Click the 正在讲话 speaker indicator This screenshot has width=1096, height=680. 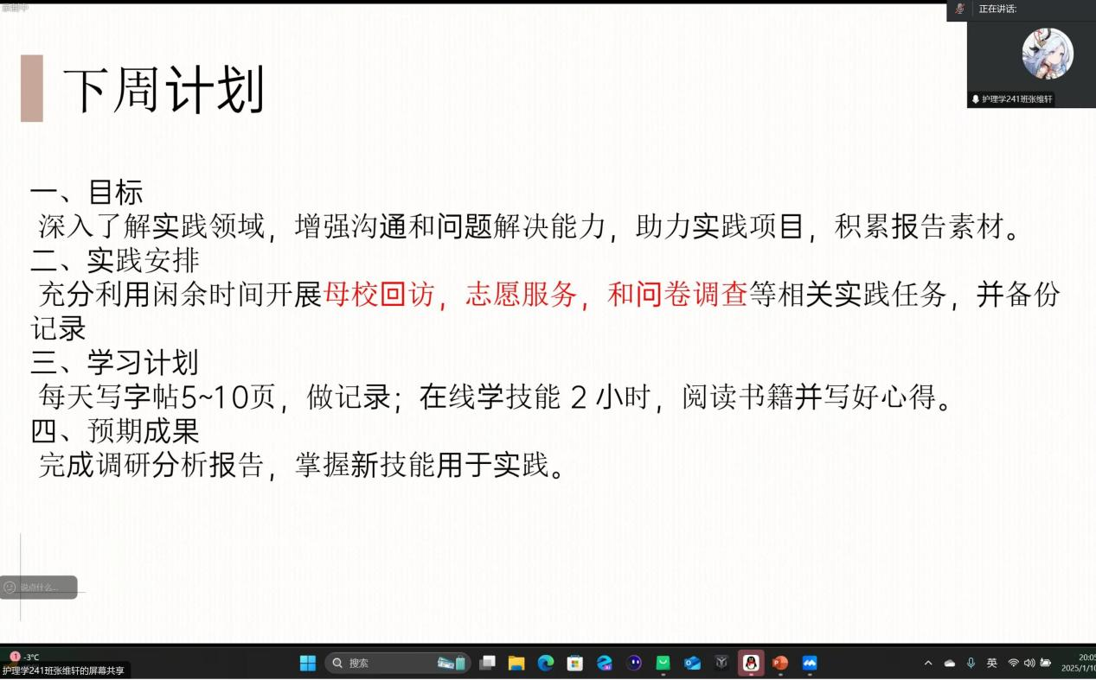[997, 9]
